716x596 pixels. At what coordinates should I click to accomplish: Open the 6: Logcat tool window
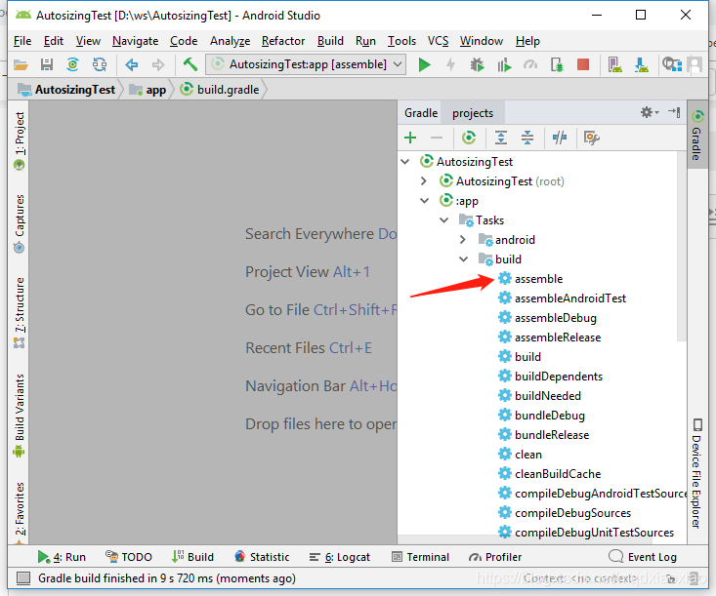tap(339, 557)
